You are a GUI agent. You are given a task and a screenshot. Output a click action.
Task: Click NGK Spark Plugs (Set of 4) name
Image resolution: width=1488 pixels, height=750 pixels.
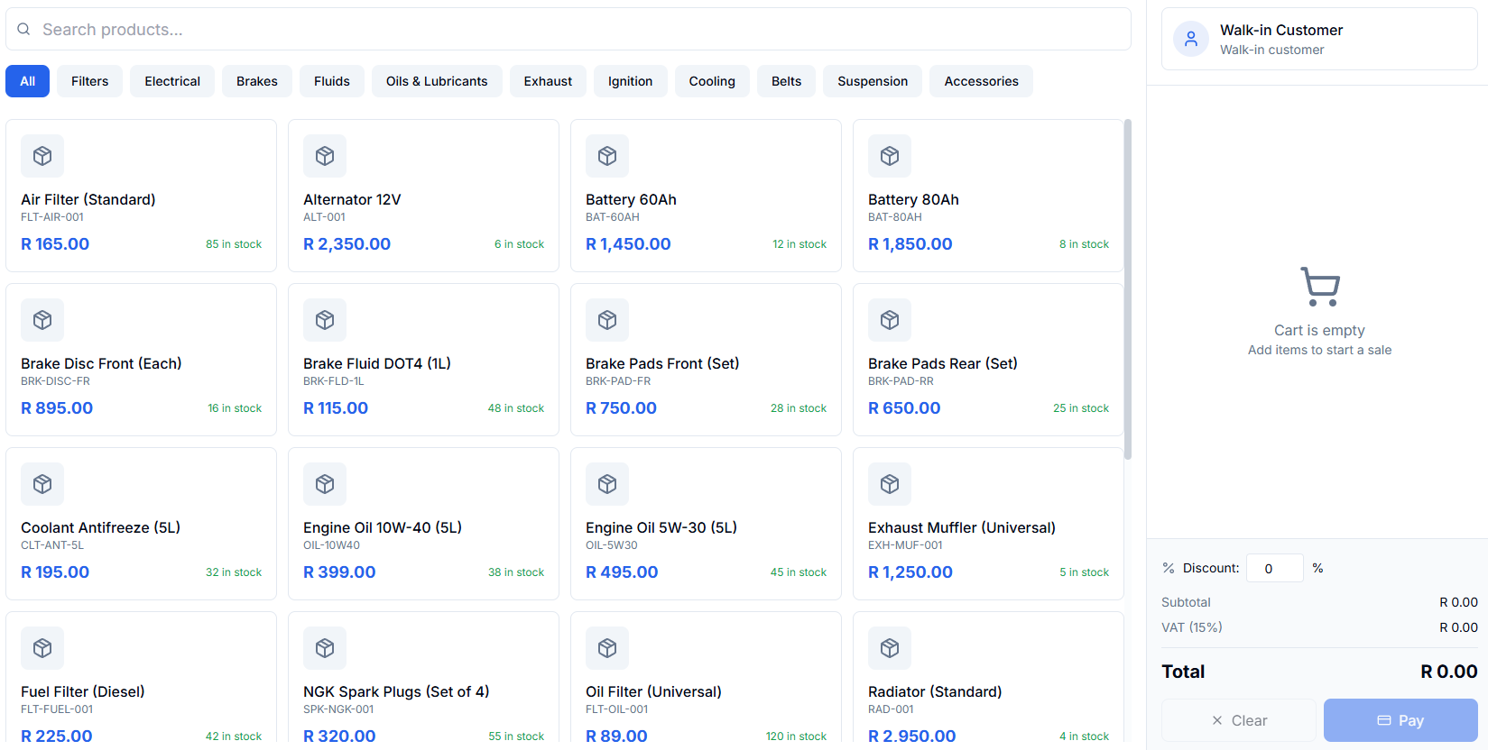396,691
